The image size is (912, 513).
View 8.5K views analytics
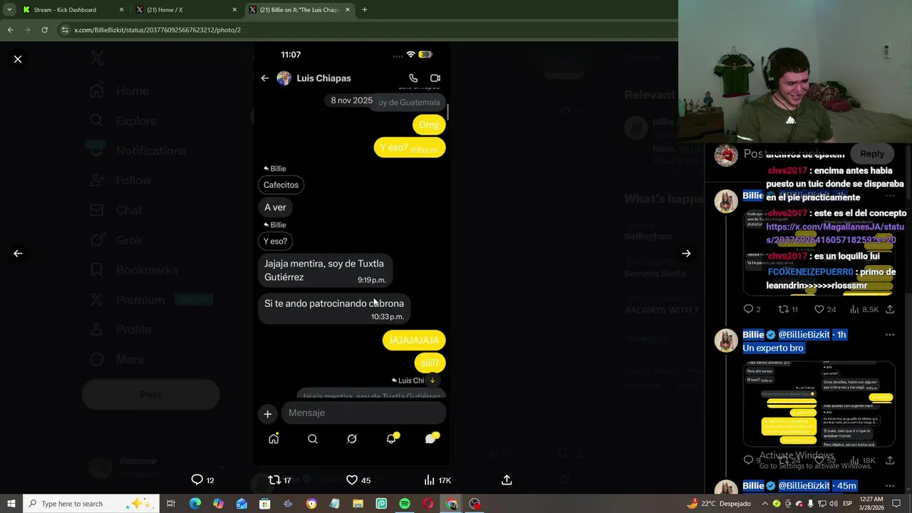864,309
